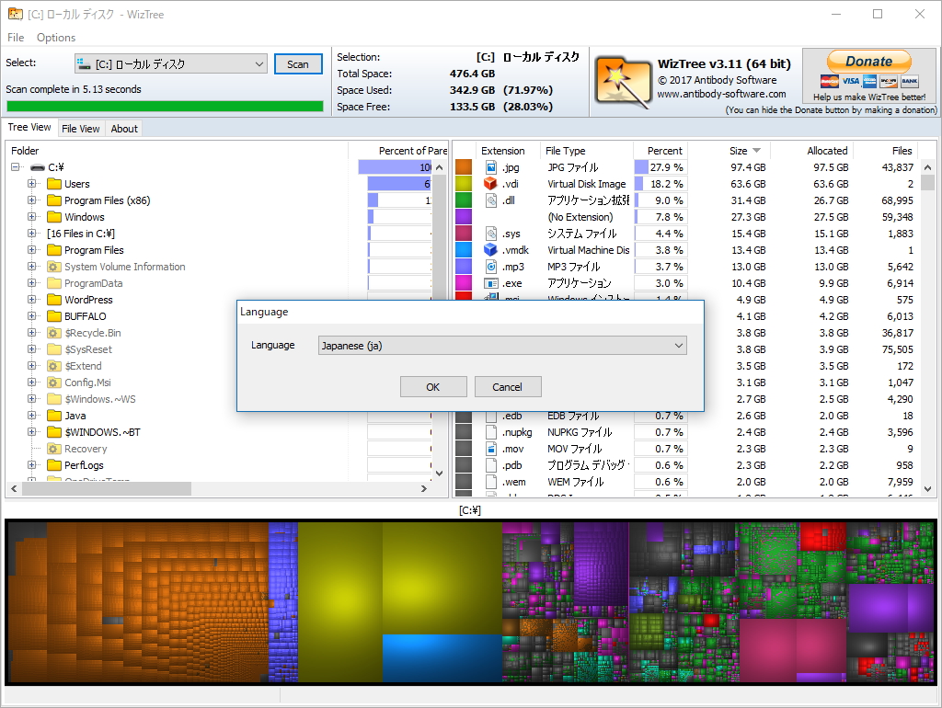This screenshot has width=942, height=708.
Task: Confirm language with OK button
Action: (x=433, y=387)
